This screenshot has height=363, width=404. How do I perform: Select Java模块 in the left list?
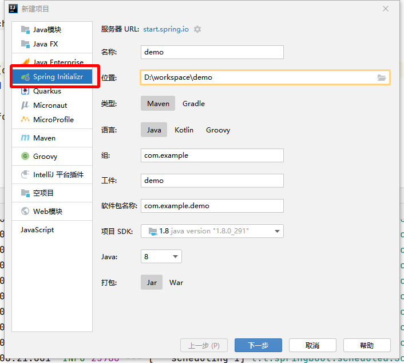[x=52, y=30]
